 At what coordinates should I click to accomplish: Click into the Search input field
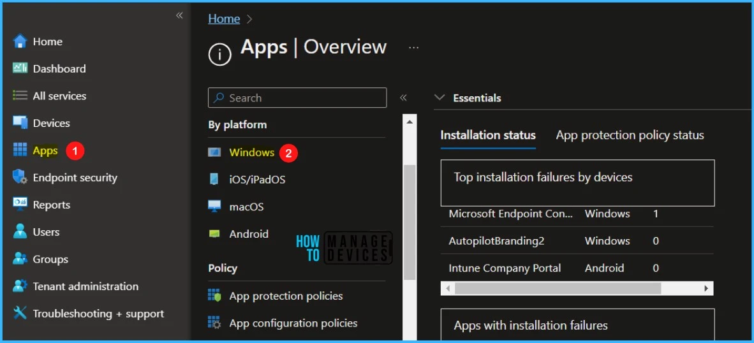[x=297, y=98]
